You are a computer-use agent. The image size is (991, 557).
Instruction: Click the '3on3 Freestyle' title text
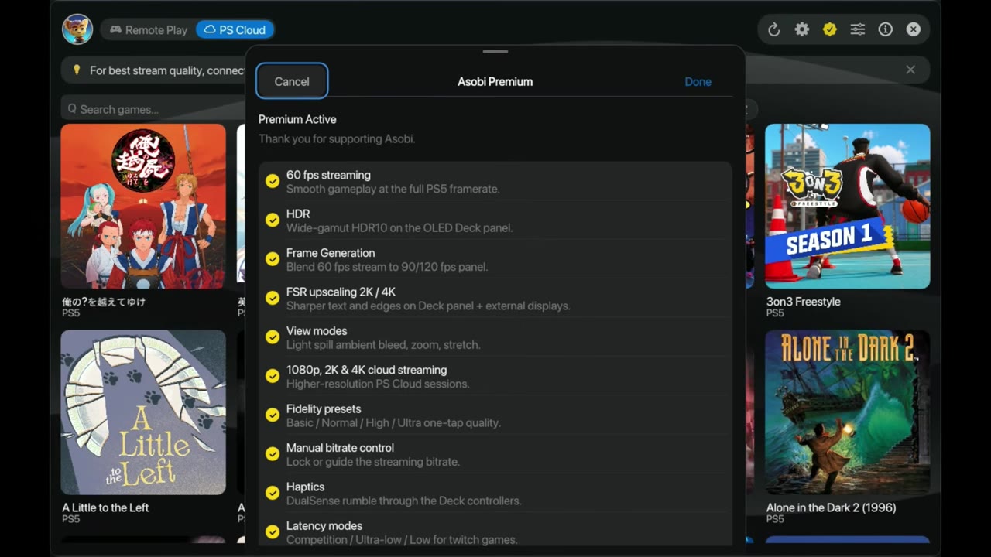803,302
